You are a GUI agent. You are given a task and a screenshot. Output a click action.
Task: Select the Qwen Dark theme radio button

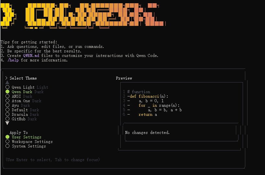click(7, 92)
